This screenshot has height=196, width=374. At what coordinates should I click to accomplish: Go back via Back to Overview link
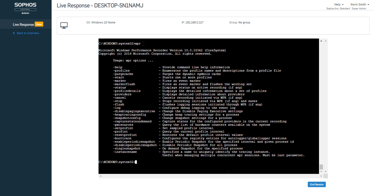28,33
